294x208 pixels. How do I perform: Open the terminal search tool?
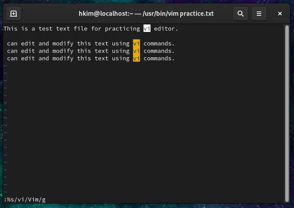(241, 14)
